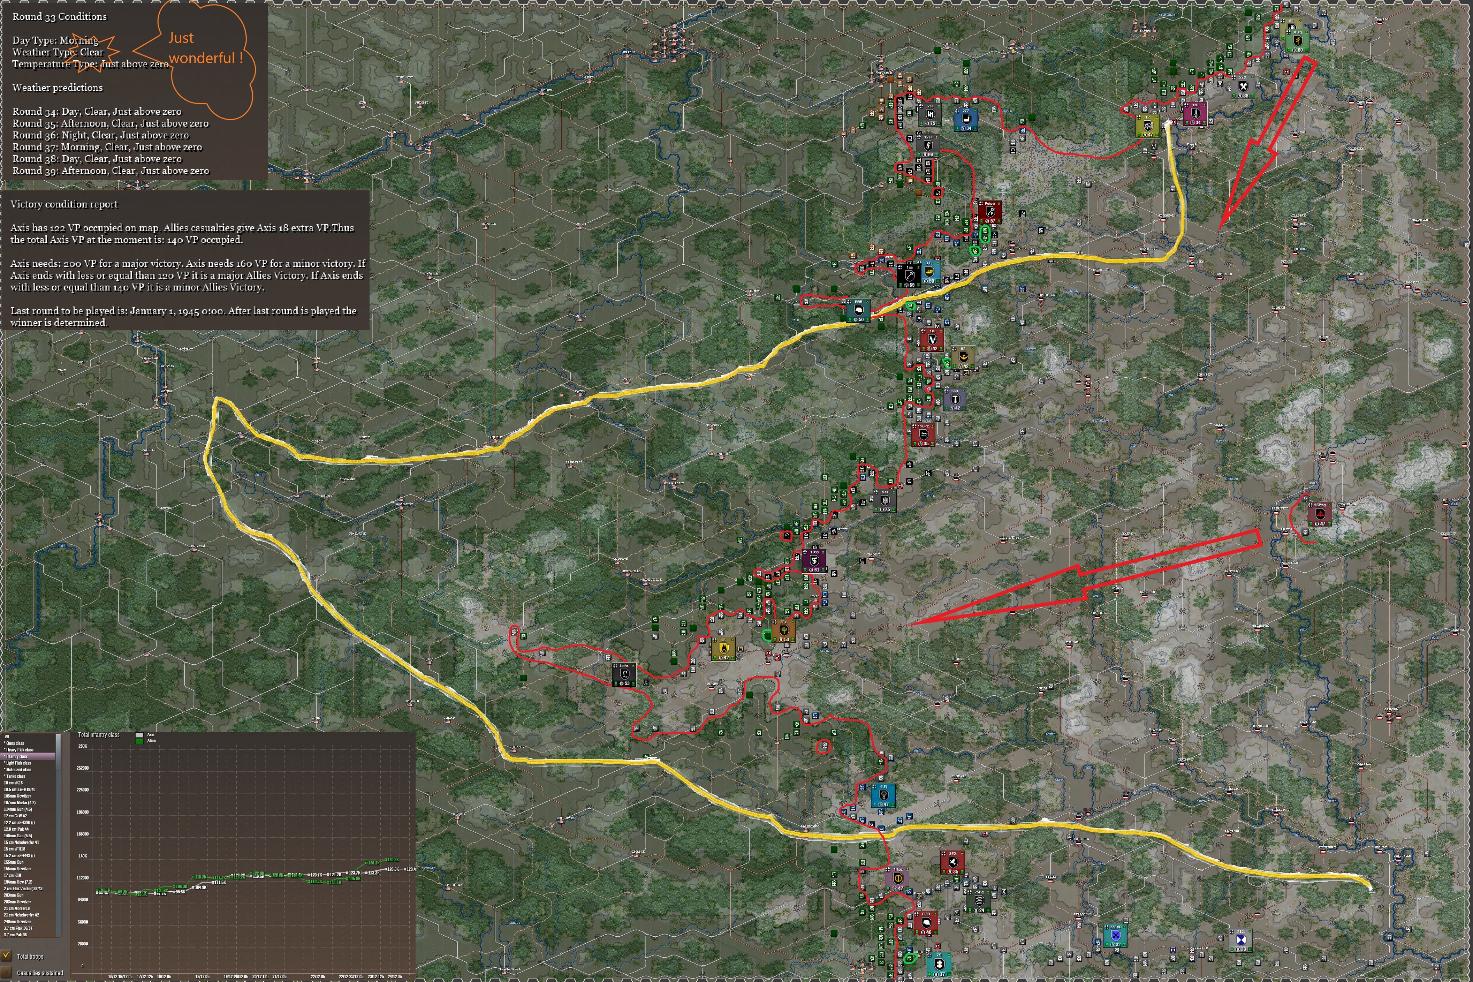Click the Weather predictions heading
Screen dimensions: 1473x982
tap(58, 88)
